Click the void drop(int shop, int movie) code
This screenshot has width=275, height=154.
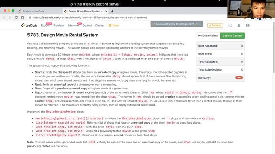60,131
